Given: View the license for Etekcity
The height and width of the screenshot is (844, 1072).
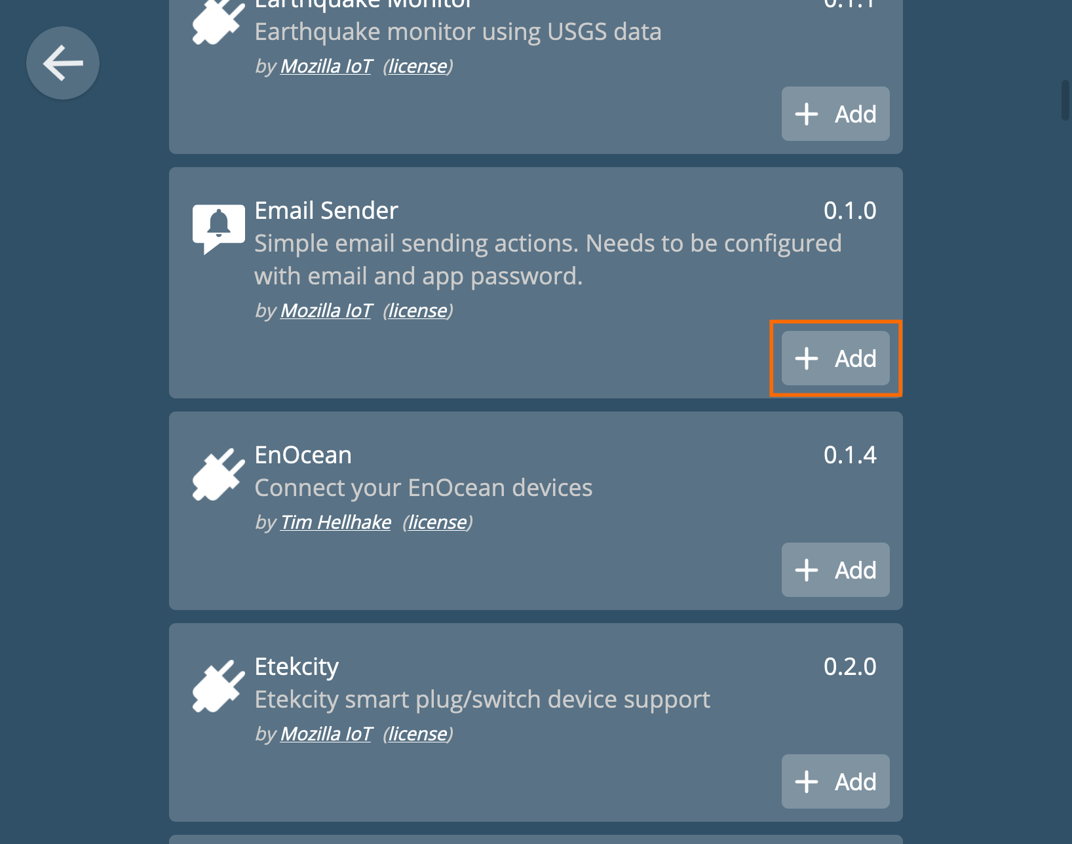Looking at the screenshot, I should (417, 734).
